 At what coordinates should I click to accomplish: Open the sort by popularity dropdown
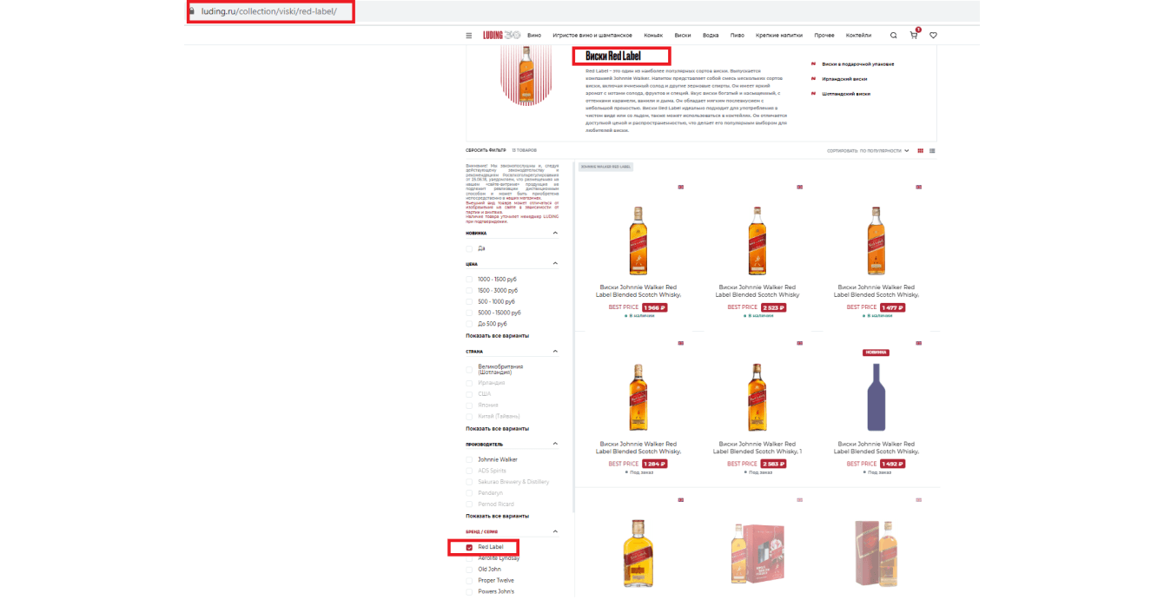(x=868, y=150)
